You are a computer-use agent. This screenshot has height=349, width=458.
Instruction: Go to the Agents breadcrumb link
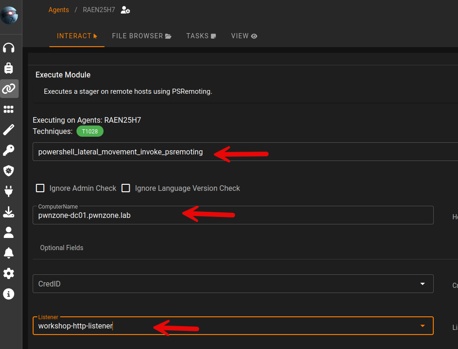tap(59, 10)
